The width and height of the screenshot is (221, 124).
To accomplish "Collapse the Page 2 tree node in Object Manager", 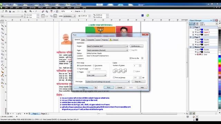I will click(191, 37).
